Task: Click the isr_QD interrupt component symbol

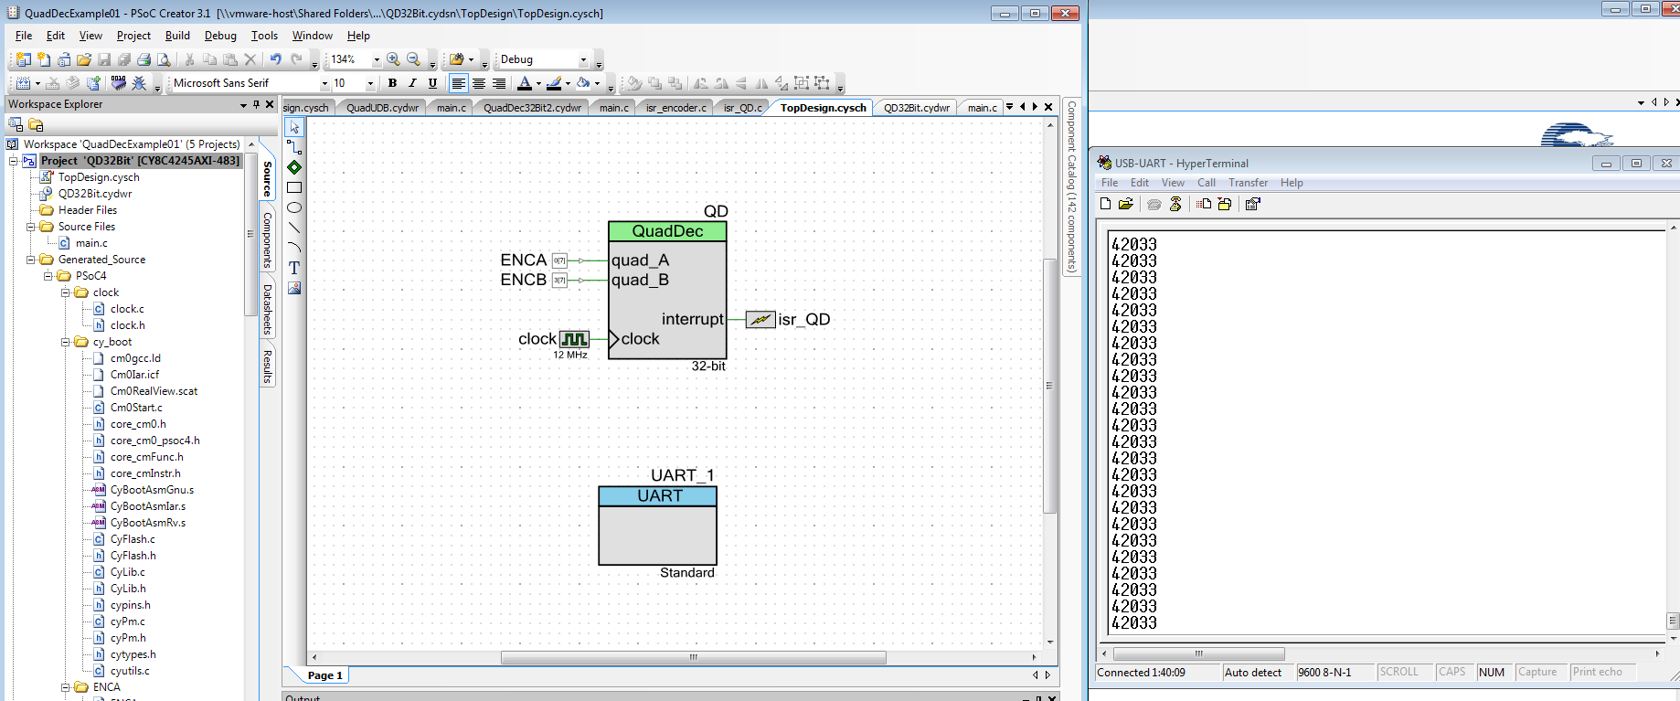Action: pyautogui.click(x=760, y=319)
